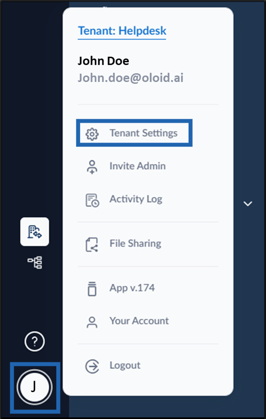Click the John.doe@oloid.ai email address
The height and width of the screenshot is (419, 266).
[x=131, y=78]
